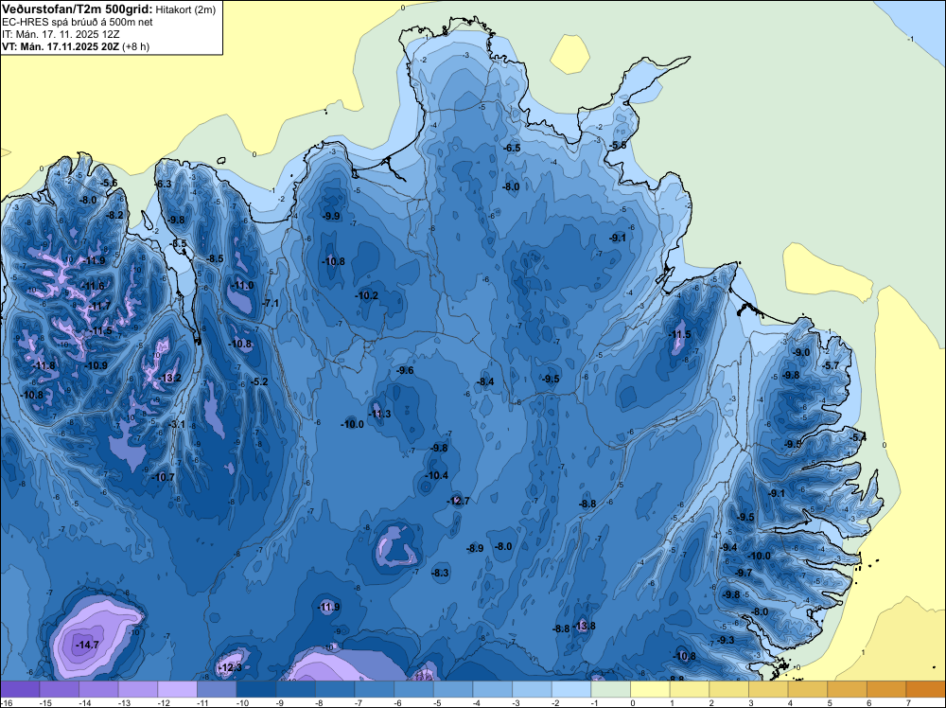Click the -5.2 temperature label
Image resolution: width=946 pixels, height=708 pixels.
260,382
